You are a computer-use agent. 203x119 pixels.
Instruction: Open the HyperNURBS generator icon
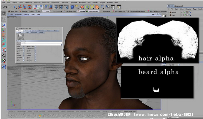[x=82, y=7]
